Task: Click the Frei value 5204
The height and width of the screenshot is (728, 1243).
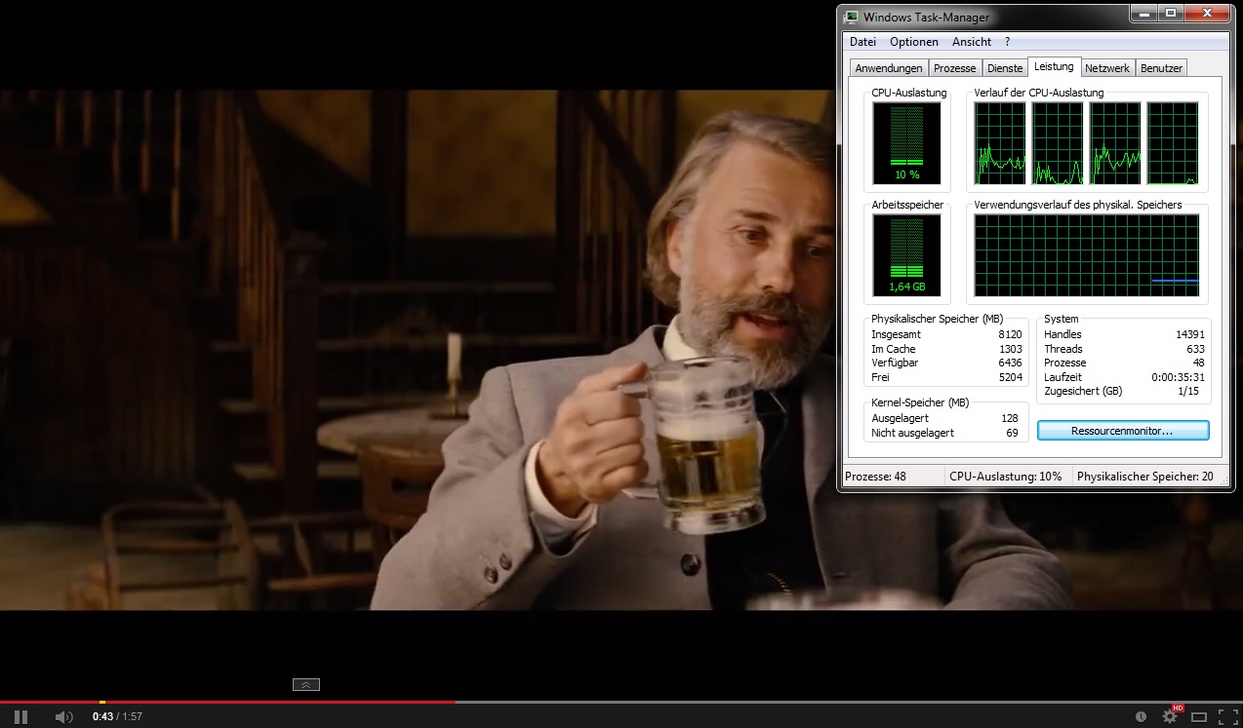Action: pyautogui.click(x=1010, y=377)
